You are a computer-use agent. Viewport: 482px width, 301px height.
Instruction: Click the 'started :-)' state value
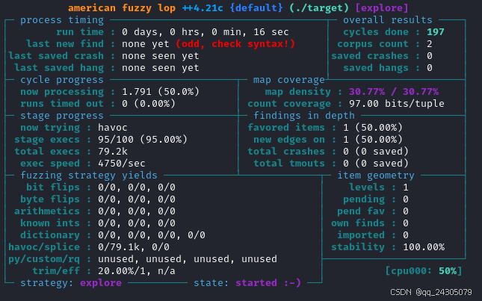click(268, 284)
